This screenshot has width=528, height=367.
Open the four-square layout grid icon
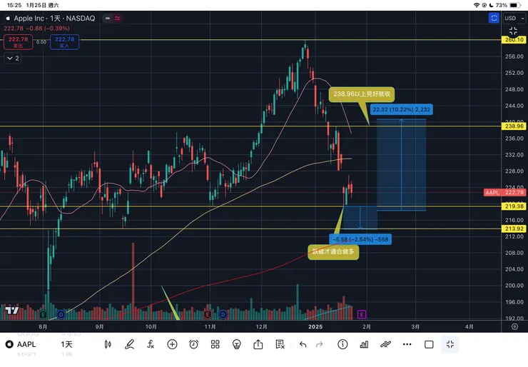click(215, 344)
